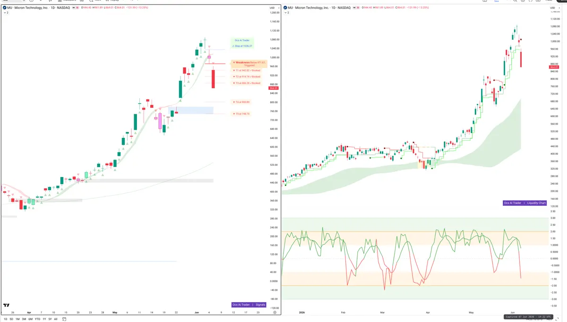Click Micron logo icon in left chart legend
The image size is (567, 322).
point(4,8)
